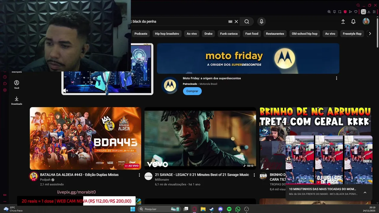Image resolution: width=379 pixels, height=213 pixels.
Task: Open options menu for Moto Friday ad
Action: [x=336, y=78]
